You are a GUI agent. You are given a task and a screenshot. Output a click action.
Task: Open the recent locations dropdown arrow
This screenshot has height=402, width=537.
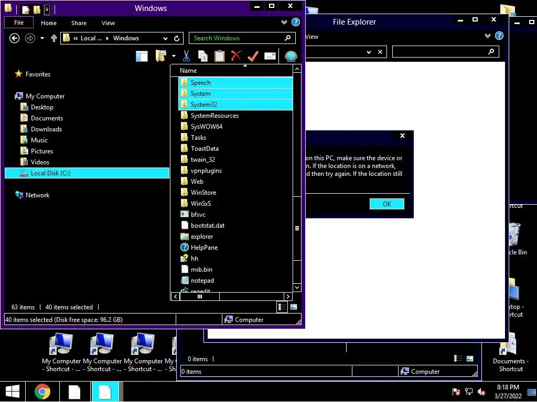click(x=42, y=38)
